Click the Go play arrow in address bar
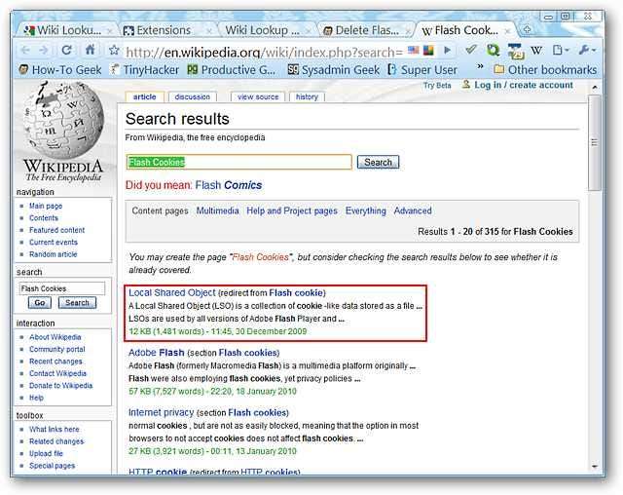 tap(447, 51)
